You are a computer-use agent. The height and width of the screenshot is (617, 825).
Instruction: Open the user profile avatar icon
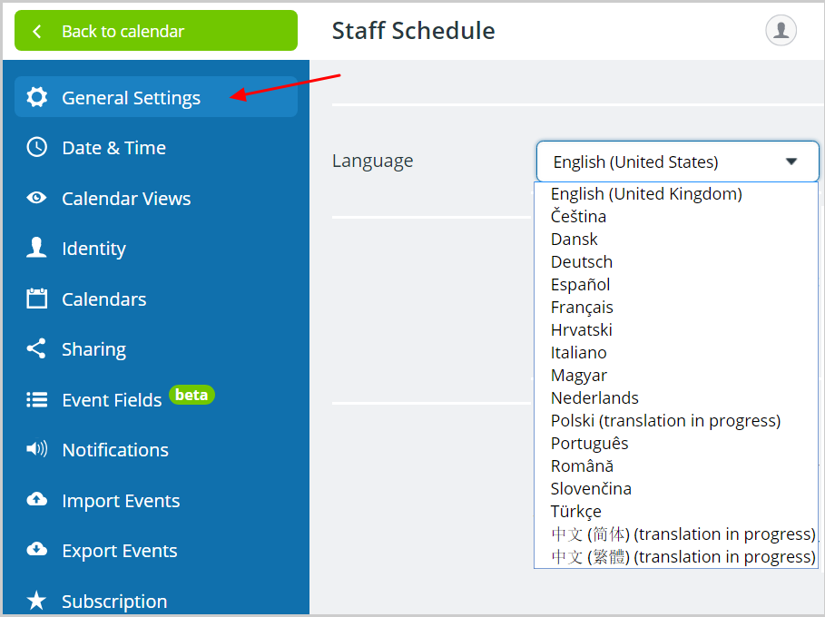(781, 30)
